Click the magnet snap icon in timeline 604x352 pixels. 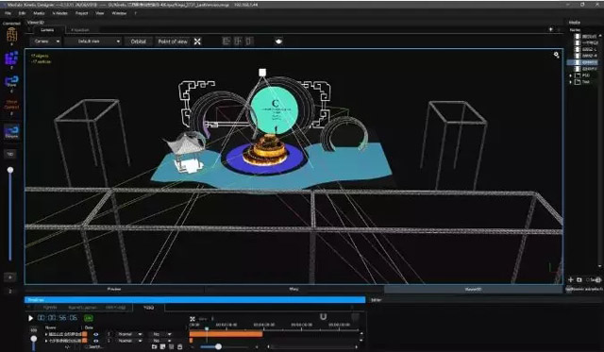[323, 317]
